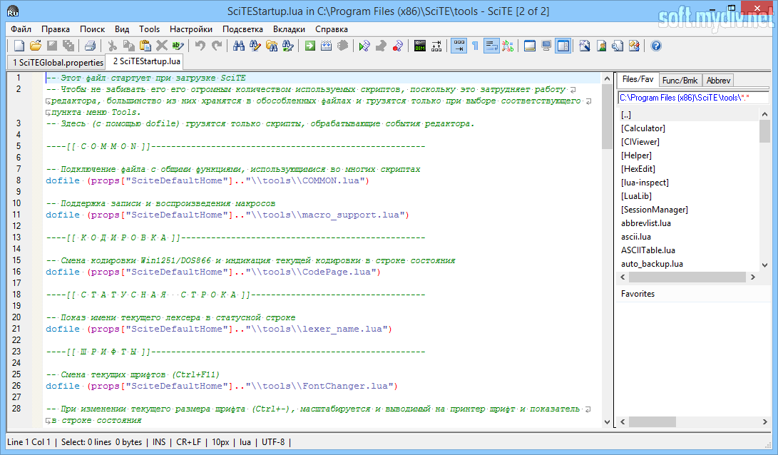
Task: Select the [SessionManager] folder entry
Action: coord(655,210)
